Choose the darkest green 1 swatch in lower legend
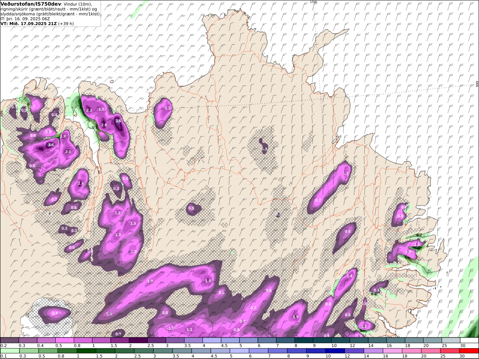 click(x=86, y=351)
